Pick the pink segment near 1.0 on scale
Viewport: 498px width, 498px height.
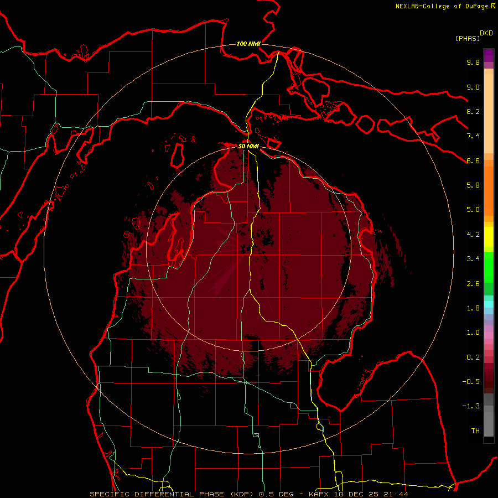(489, 335)
